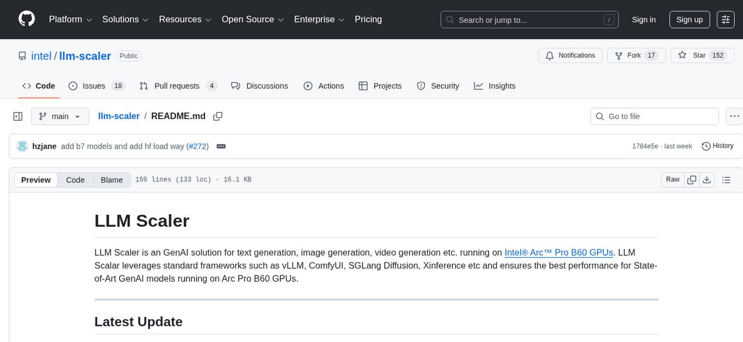This screenshot has height=342, width=743.
Task: Copy raw README contents
Action: coord(692,179)
